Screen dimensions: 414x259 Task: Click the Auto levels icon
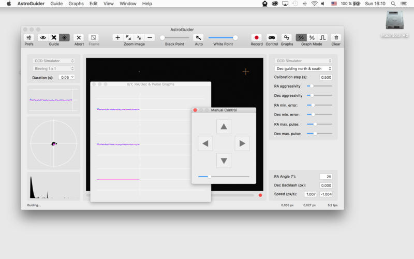tap(198, 38)
